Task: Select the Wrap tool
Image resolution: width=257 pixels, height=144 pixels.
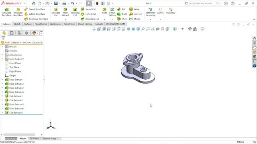Action: pos(134,9)
